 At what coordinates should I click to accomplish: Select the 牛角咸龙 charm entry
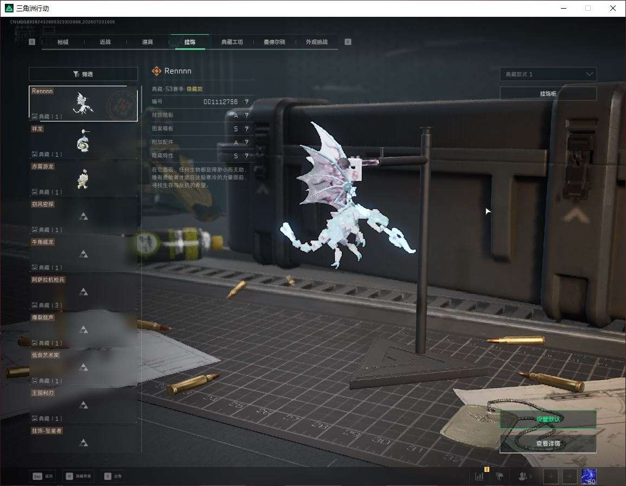point(83,254)
